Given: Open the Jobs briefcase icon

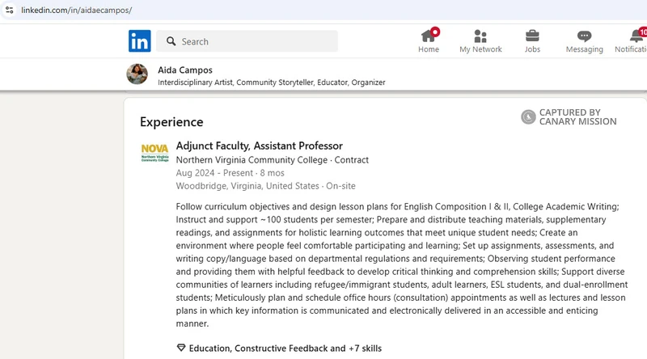Looking at the screenshot, I should 532,36.
